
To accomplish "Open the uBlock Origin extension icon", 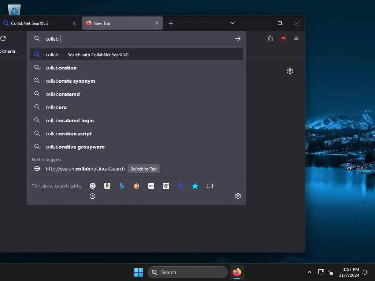I will pyautogui.click(x=283, y=38).
